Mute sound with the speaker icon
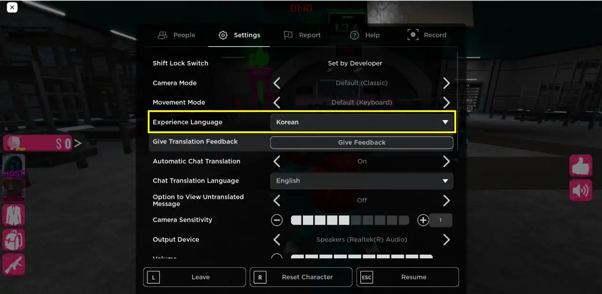 (581, 190)
